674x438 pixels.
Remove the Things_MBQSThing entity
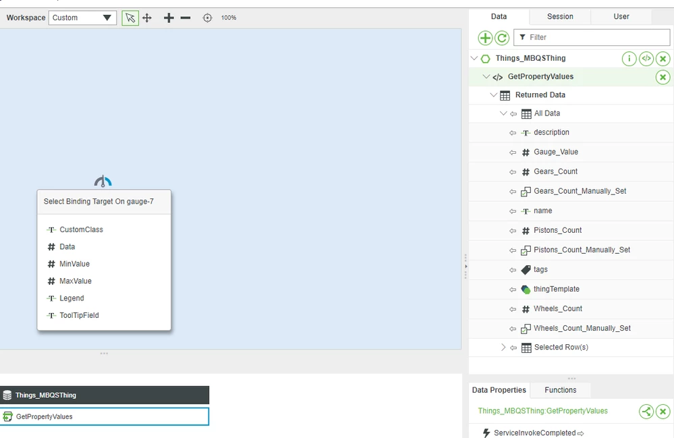pyautogui.click(x=663, y=59)
